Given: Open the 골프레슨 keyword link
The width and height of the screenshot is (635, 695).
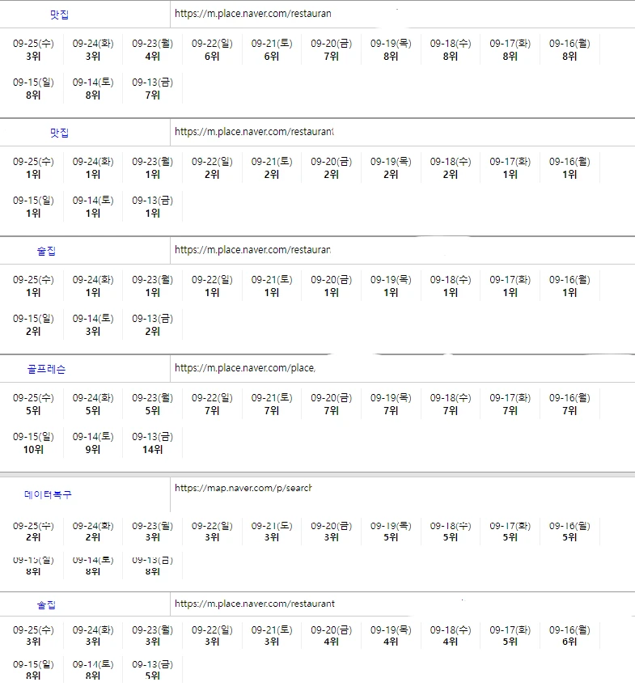Looking at the screenshot, I should (45, 369).
